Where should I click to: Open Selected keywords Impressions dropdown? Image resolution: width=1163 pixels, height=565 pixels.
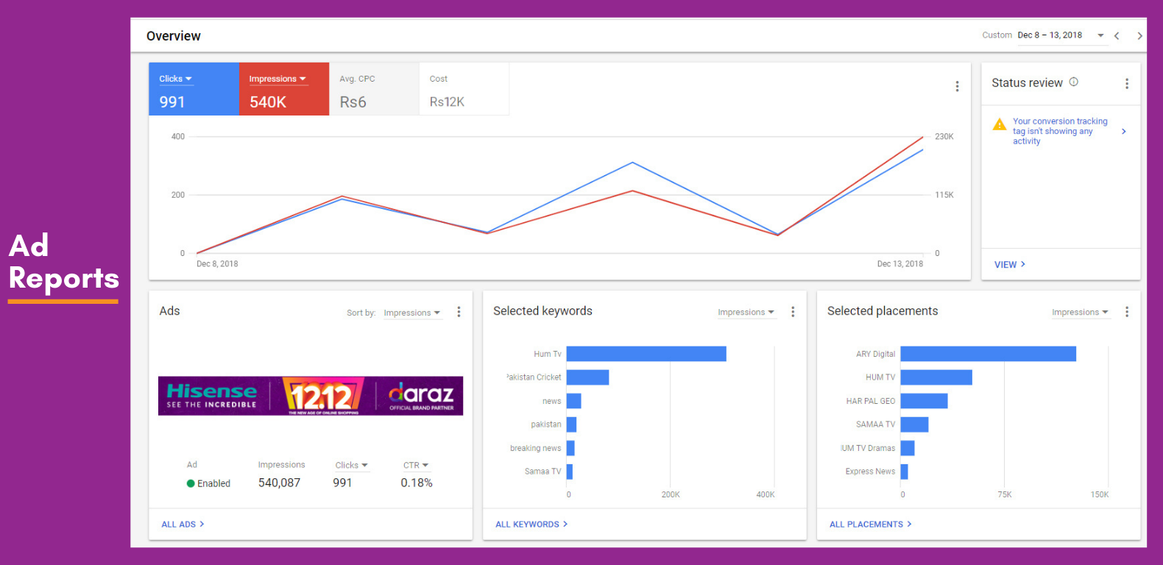coord(746,313)
